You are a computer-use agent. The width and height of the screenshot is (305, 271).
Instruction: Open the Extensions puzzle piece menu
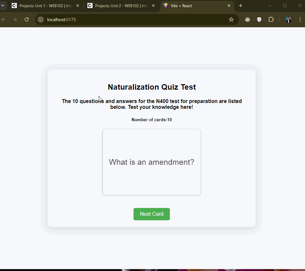(x=271, y=19)
